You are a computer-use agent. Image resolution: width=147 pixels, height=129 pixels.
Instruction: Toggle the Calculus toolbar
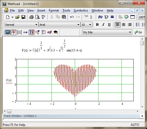pos(31,32)
